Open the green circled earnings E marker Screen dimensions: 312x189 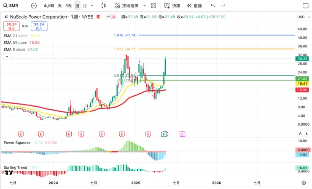pos(164,134)
